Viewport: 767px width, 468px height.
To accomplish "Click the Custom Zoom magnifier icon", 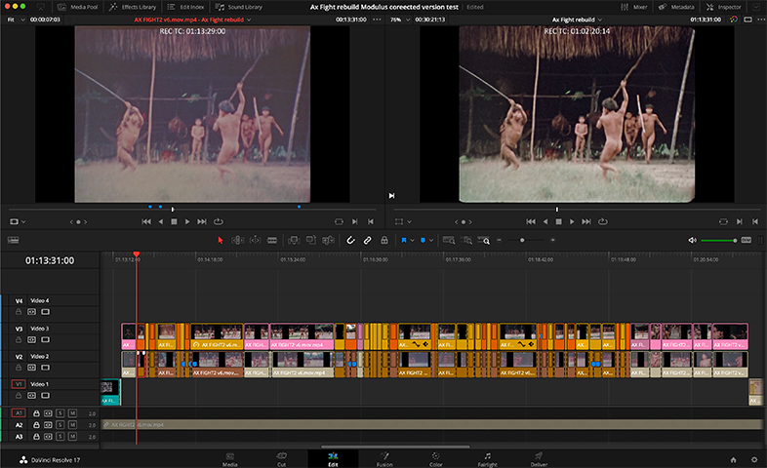I will pyautogui.click(x=484, y=240).
